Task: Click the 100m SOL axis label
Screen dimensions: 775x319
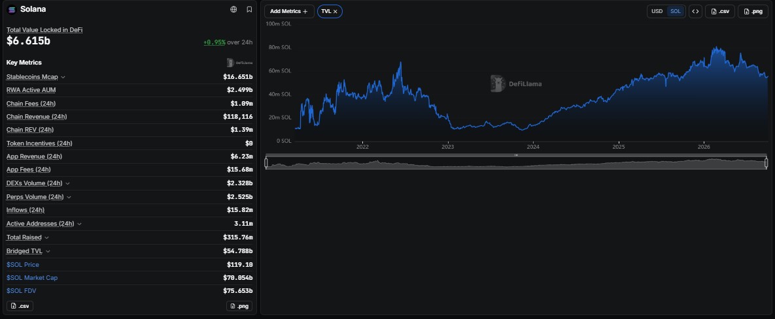Action: point(279,23)
